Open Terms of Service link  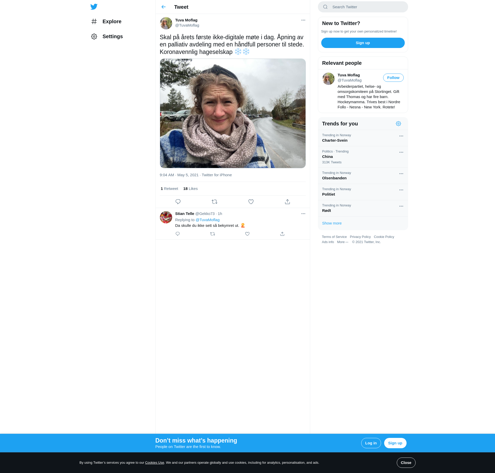(334, 237)
